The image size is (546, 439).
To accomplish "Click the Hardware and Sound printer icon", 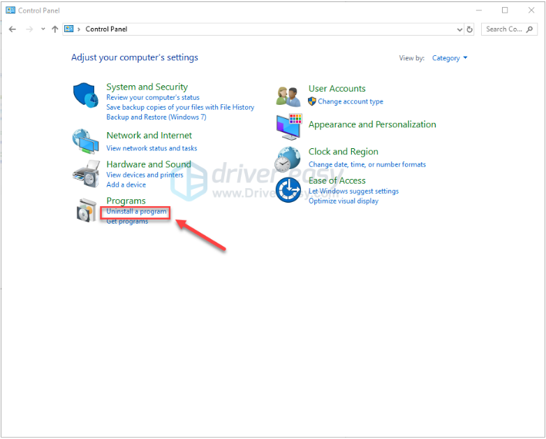I will click(x=86, y=173).
